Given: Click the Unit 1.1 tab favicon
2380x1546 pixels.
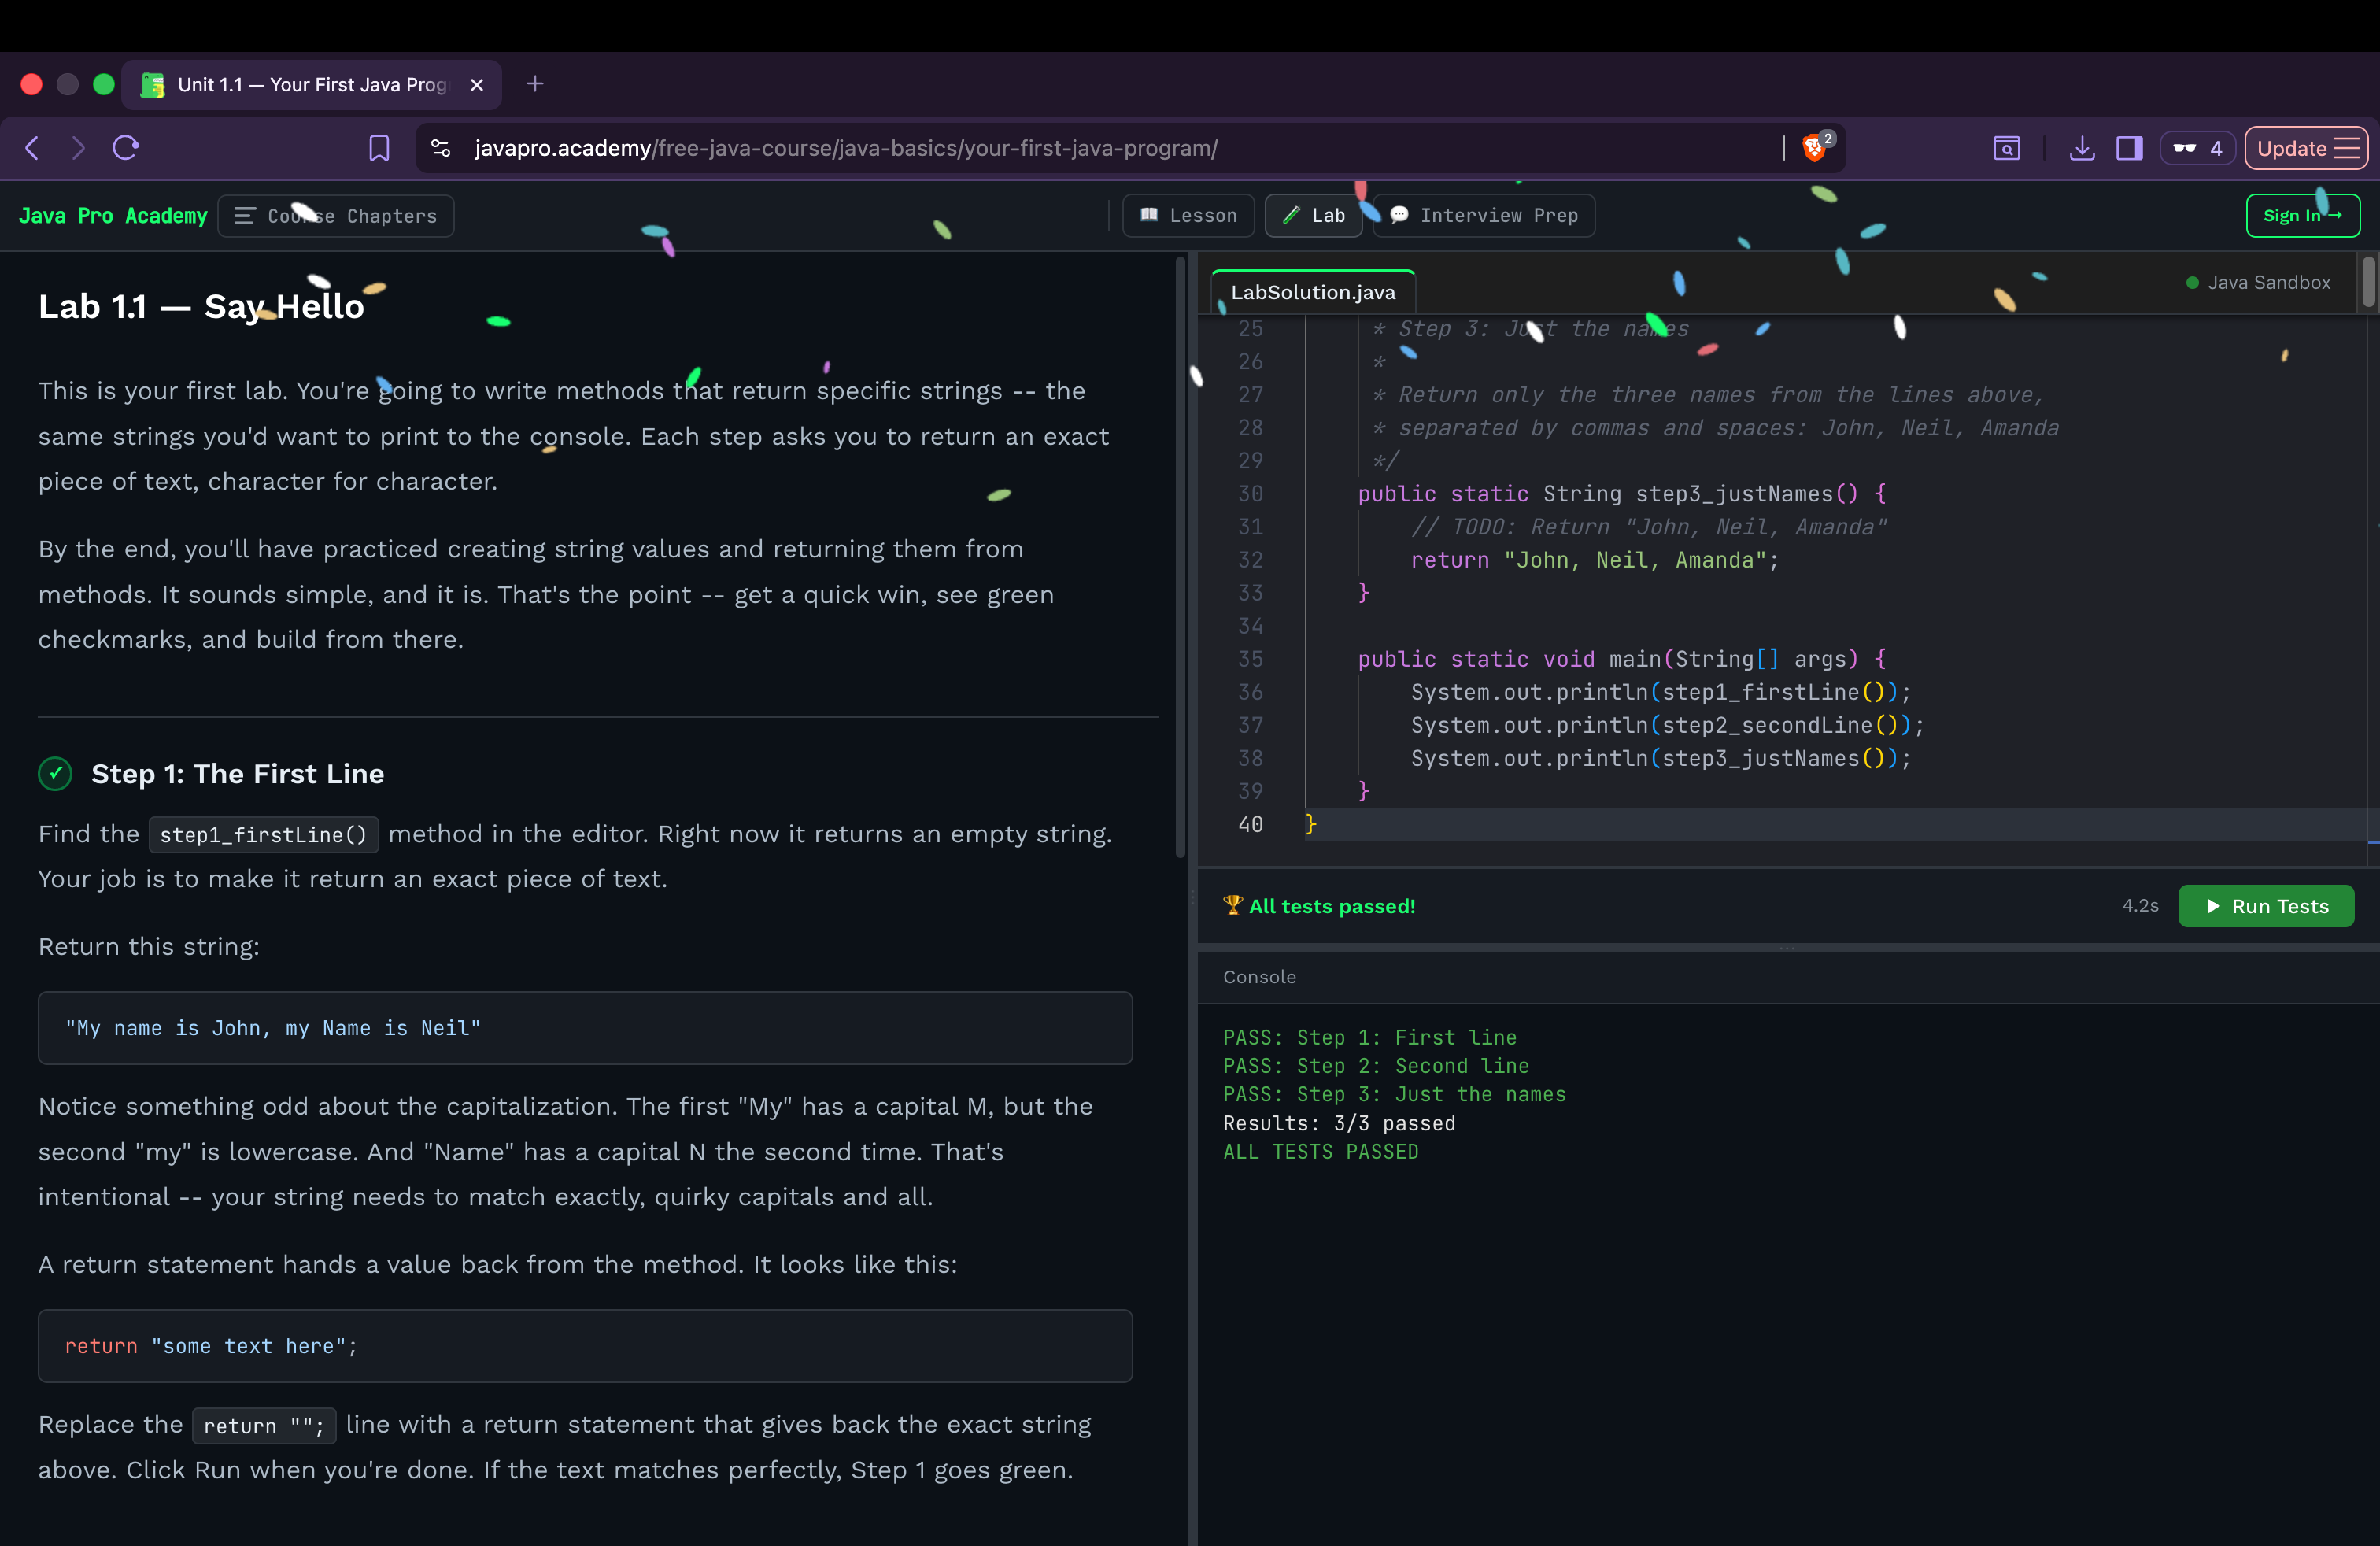Looking at the screenshot, I should (x=153, y=85).
